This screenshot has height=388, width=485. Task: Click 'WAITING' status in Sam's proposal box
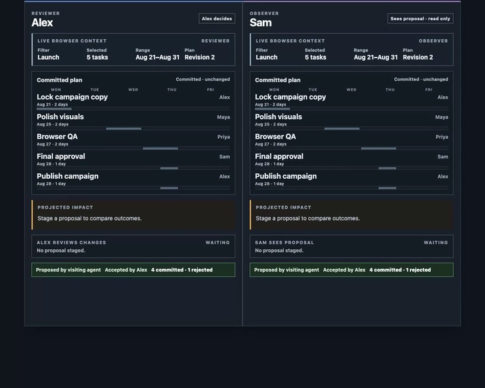[436, 242]
